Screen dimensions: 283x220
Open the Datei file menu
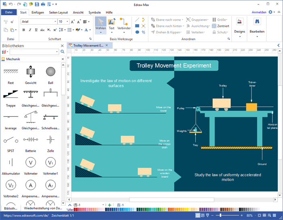click(x=8, y=12)
